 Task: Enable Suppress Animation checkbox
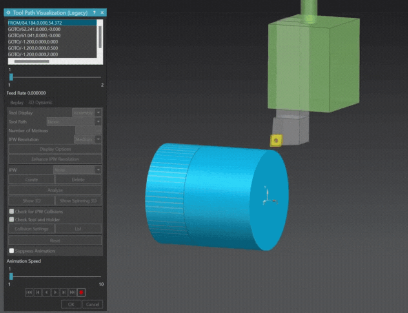coord(12,251)
